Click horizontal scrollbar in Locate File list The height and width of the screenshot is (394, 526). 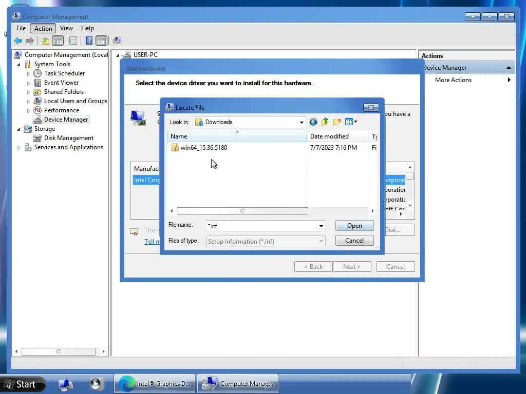(x=242, y=211)
